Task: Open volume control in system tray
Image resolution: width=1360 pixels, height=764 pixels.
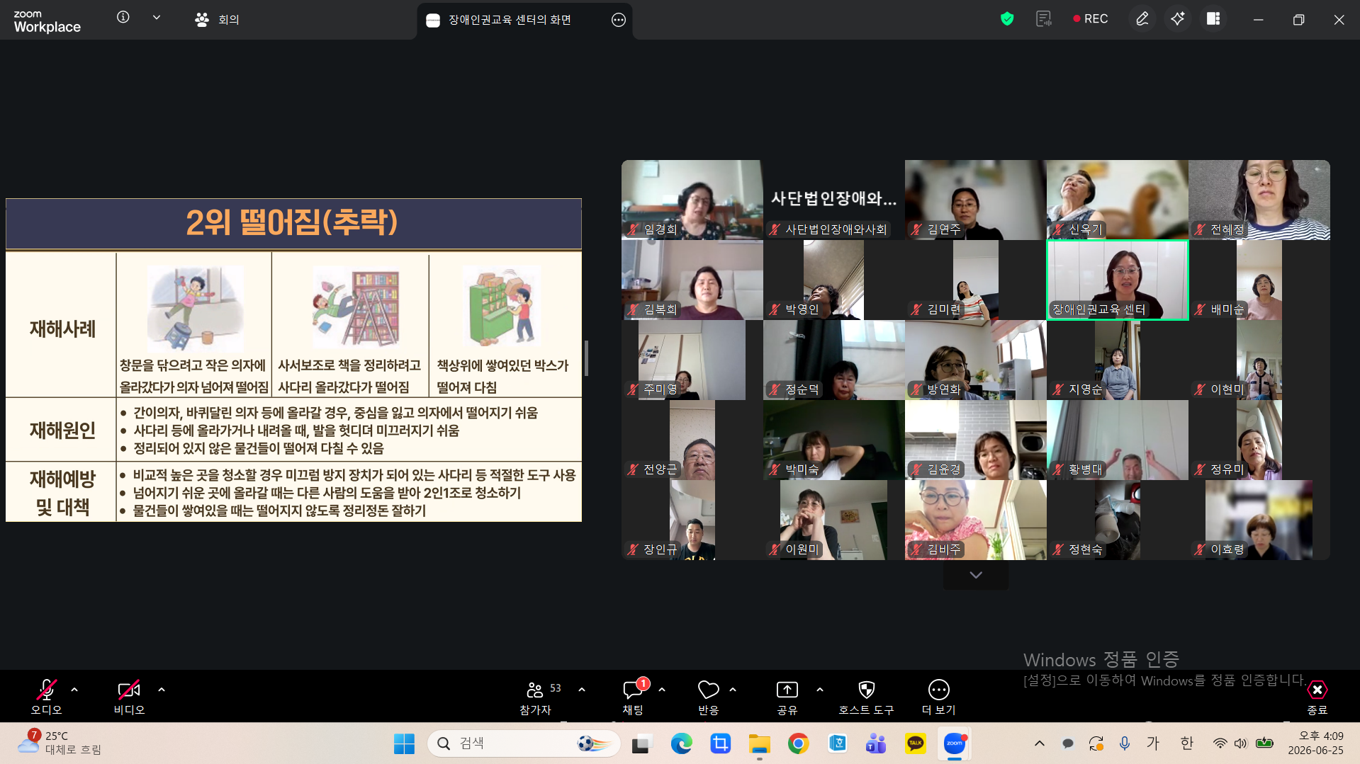Action: (x=1240, y=743)
